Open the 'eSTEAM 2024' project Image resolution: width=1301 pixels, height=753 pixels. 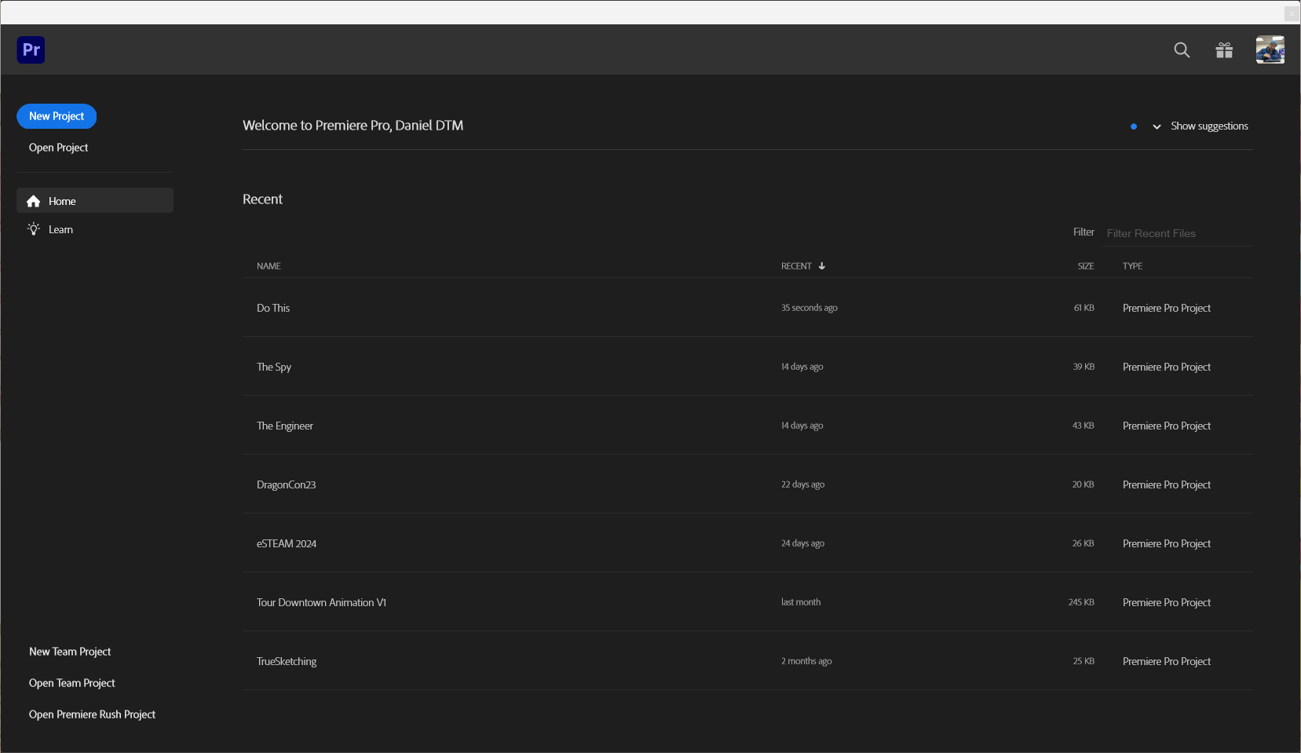(x=747, y=543)
